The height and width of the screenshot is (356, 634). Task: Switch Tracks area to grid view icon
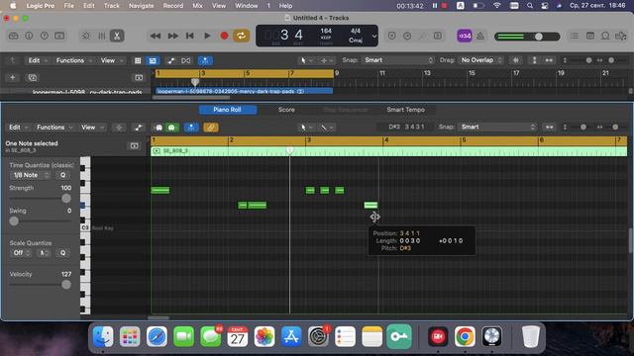[x=138, y=60]
